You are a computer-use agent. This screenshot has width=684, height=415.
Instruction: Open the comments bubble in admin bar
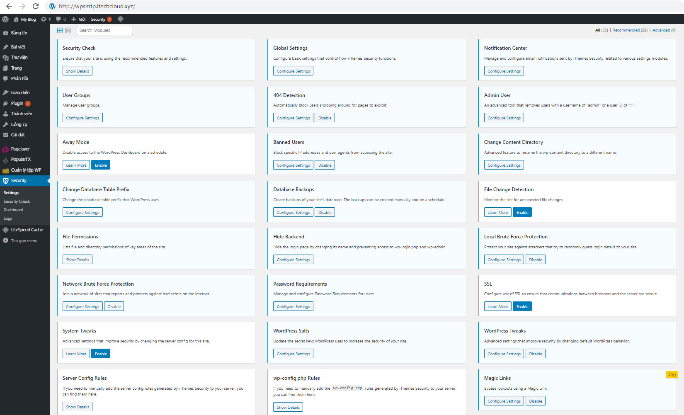(x=61, y=19)
